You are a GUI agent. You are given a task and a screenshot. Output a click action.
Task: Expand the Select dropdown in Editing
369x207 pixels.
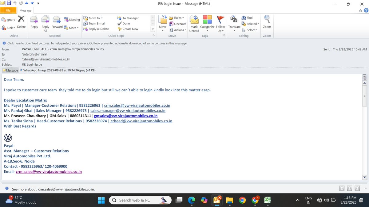coord(249,30)
